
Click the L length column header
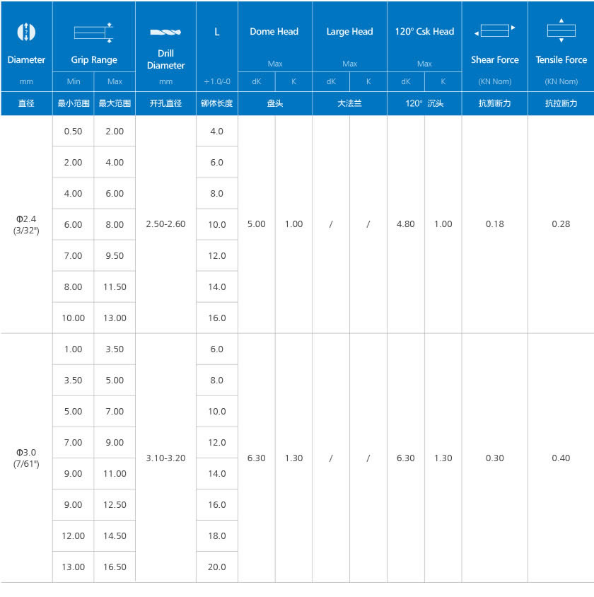click(x=216, y=32)
